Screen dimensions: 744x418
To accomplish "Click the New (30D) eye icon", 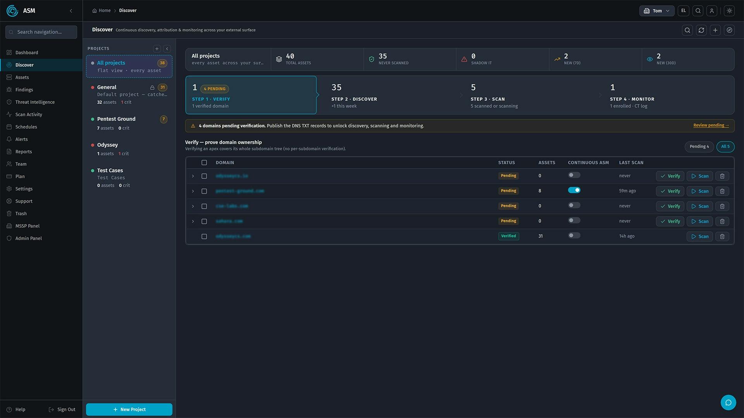I will pyautogui.click(x=650, y=59).
